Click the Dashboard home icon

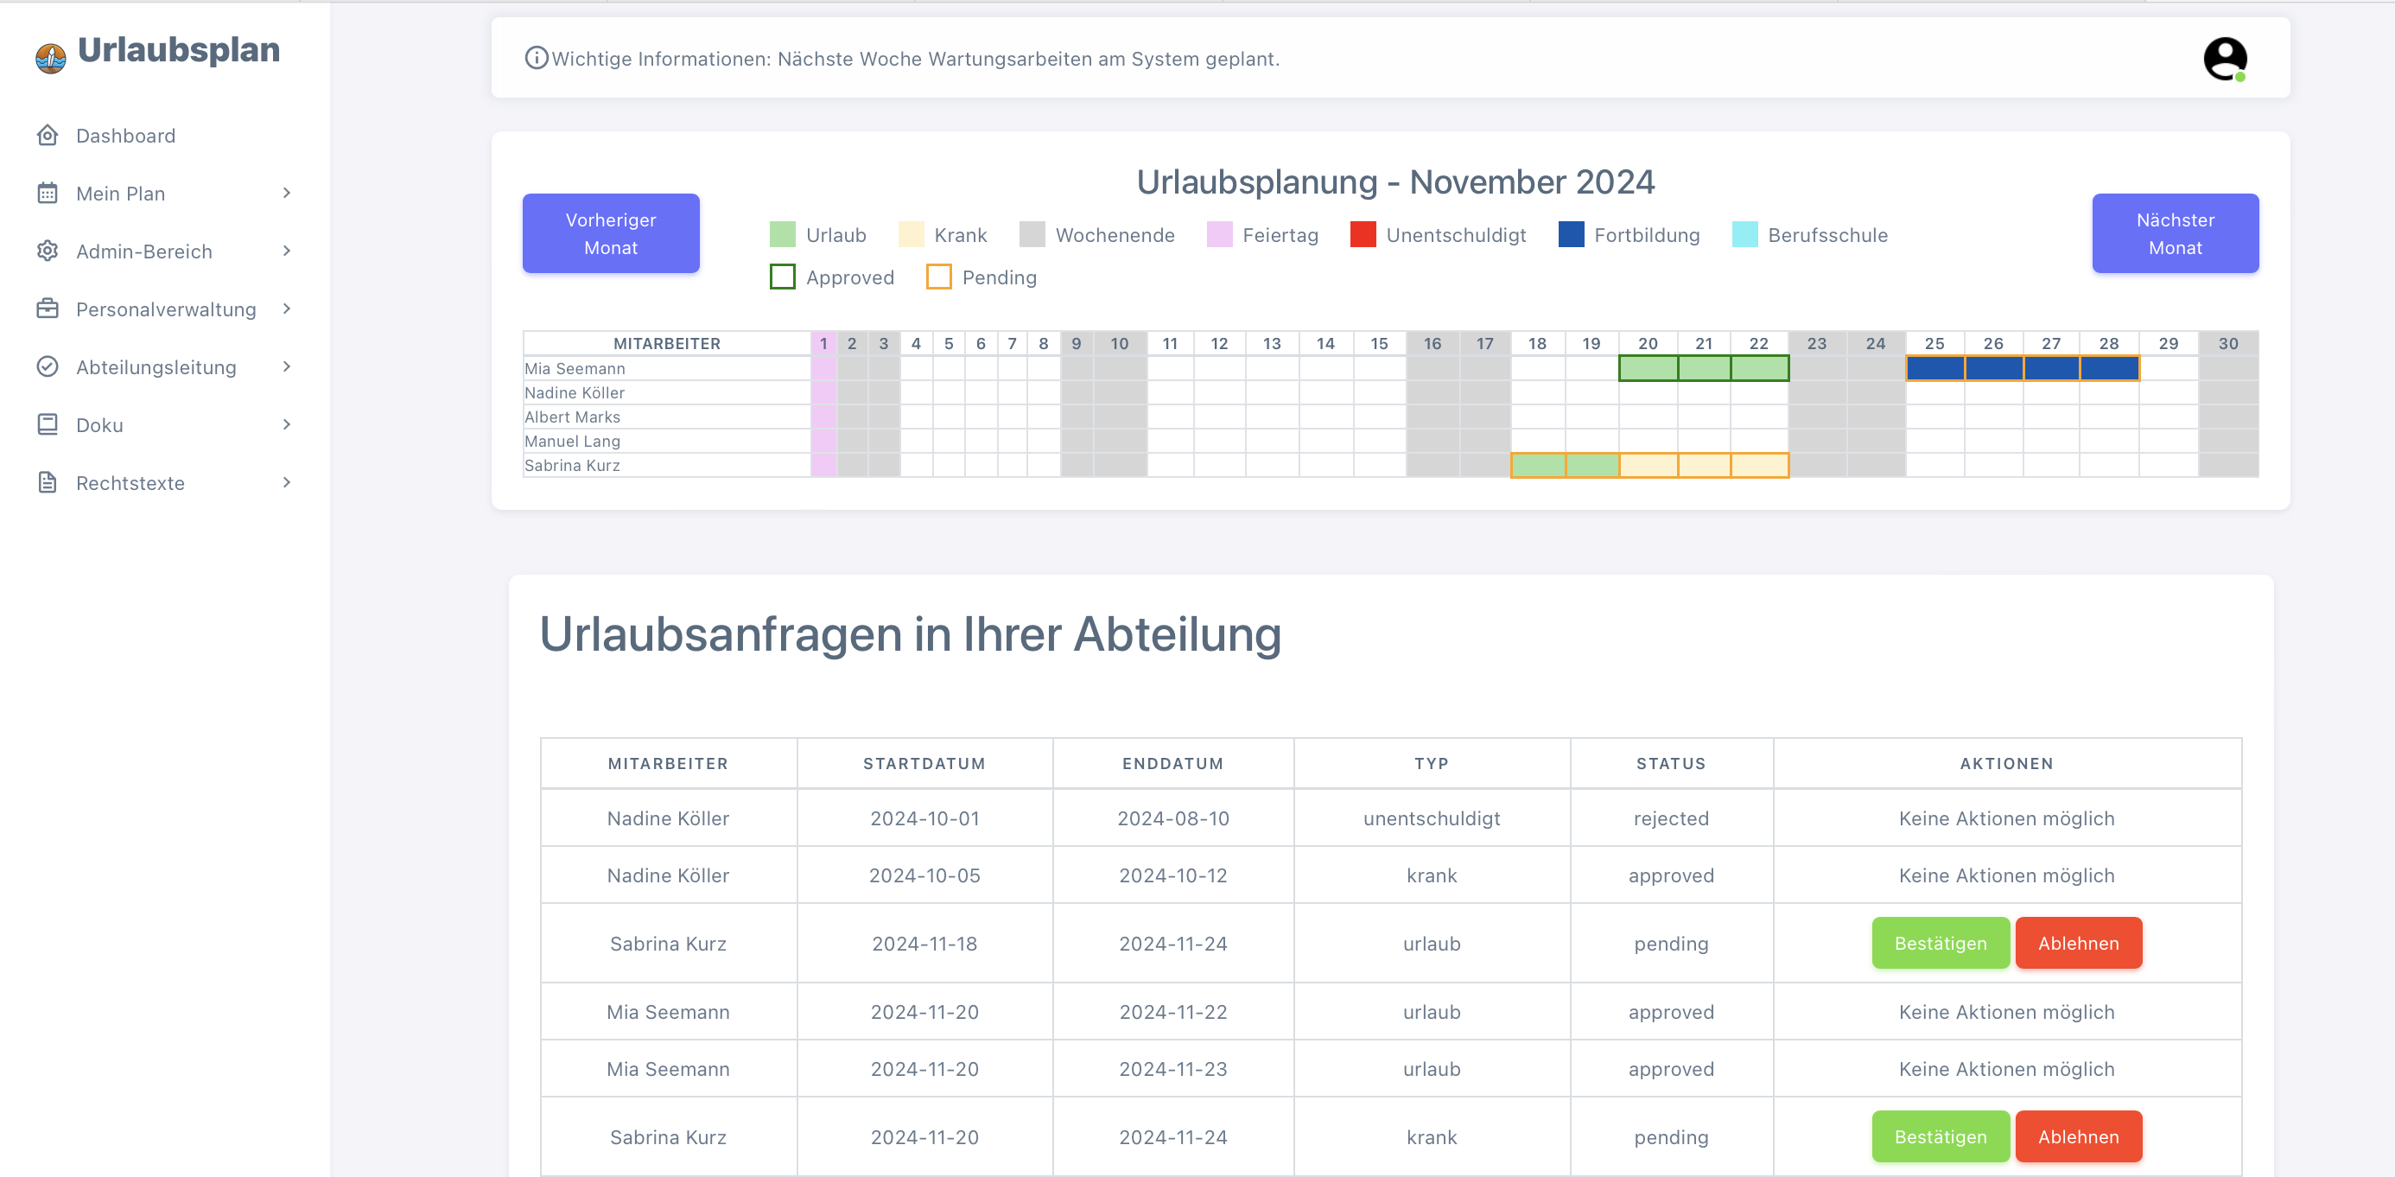point(48,136)
